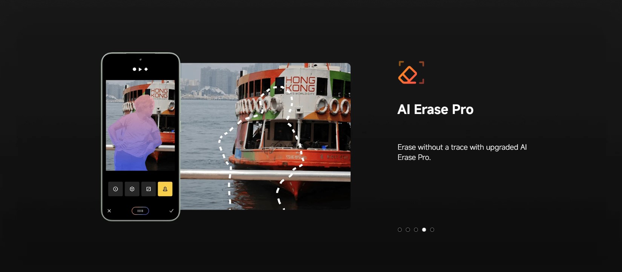Viewport: 622px width, 272px height.
Task: Select the active fourth carousel dot
Action: (424, 229)
